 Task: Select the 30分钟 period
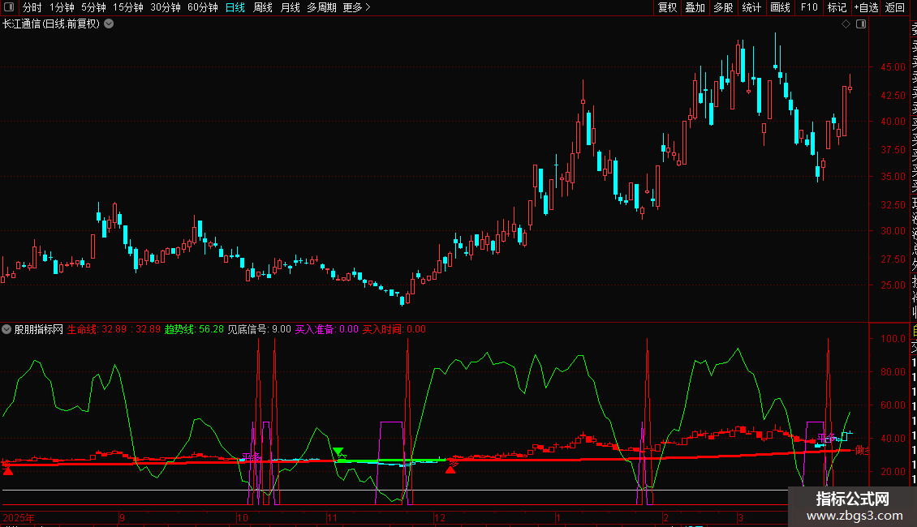click(165, 7)
